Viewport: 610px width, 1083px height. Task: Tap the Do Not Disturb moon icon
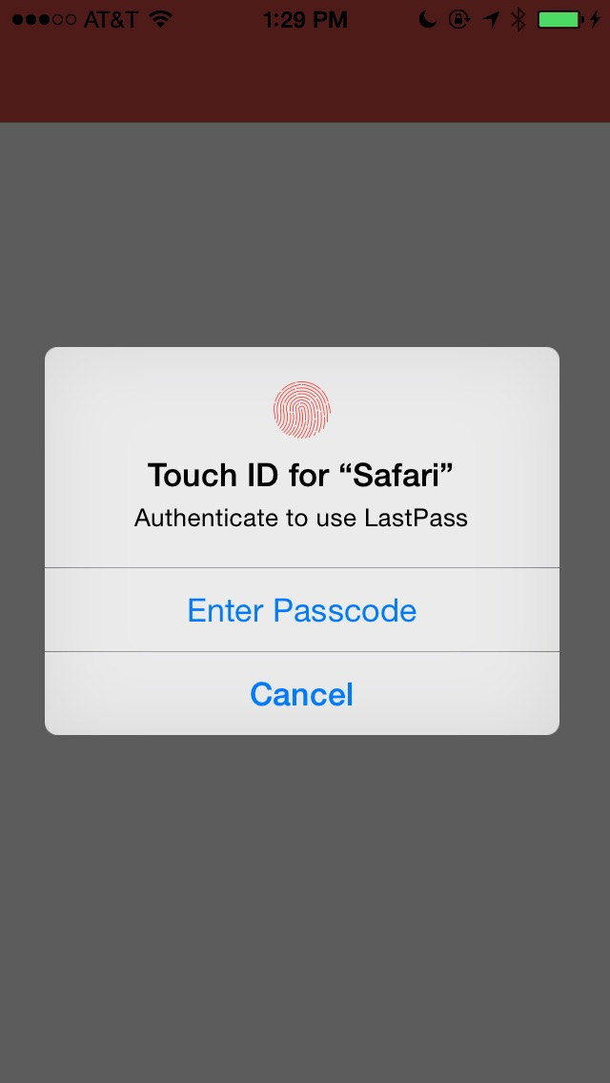click(x=428, y=19)
